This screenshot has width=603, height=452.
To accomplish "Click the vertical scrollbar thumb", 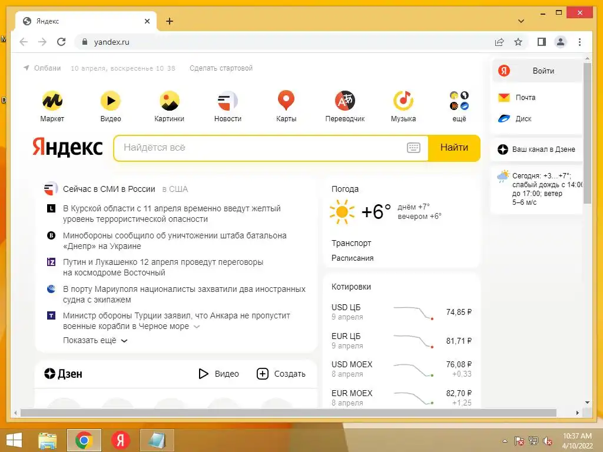I will pos(587,134).
